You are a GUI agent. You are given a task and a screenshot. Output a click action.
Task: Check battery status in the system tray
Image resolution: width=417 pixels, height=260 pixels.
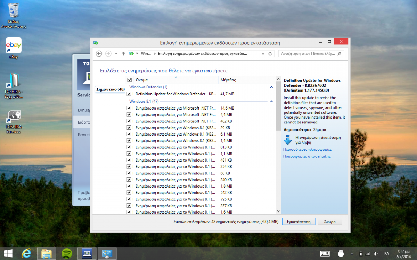point(361,253)
